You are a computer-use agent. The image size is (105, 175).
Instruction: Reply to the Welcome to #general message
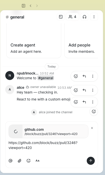pos(84,76)
